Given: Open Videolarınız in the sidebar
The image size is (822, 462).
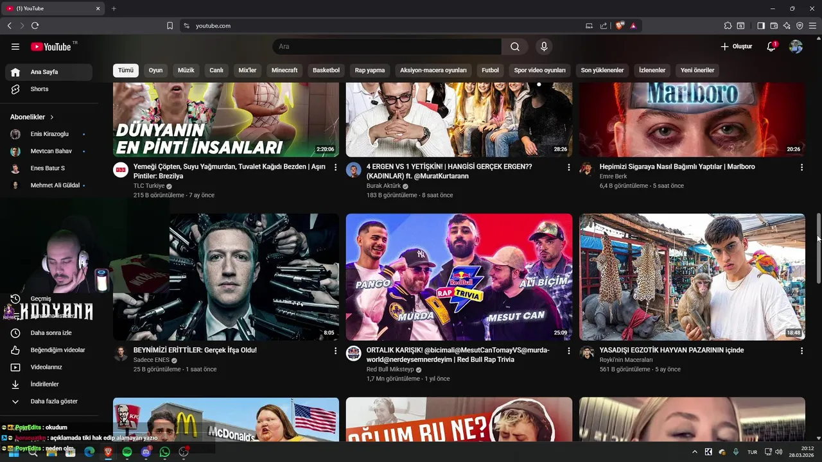Looking at the screenshot, I should tap(49, 367).
